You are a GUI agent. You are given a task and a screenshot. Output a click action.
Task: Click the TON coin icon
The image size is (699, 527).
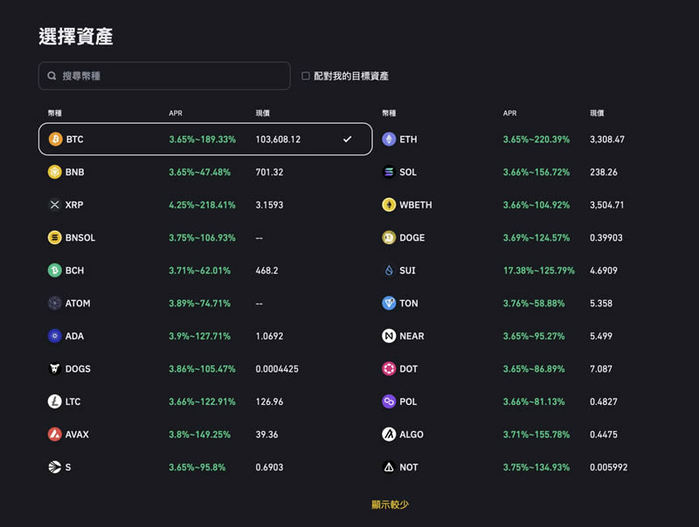389,304
